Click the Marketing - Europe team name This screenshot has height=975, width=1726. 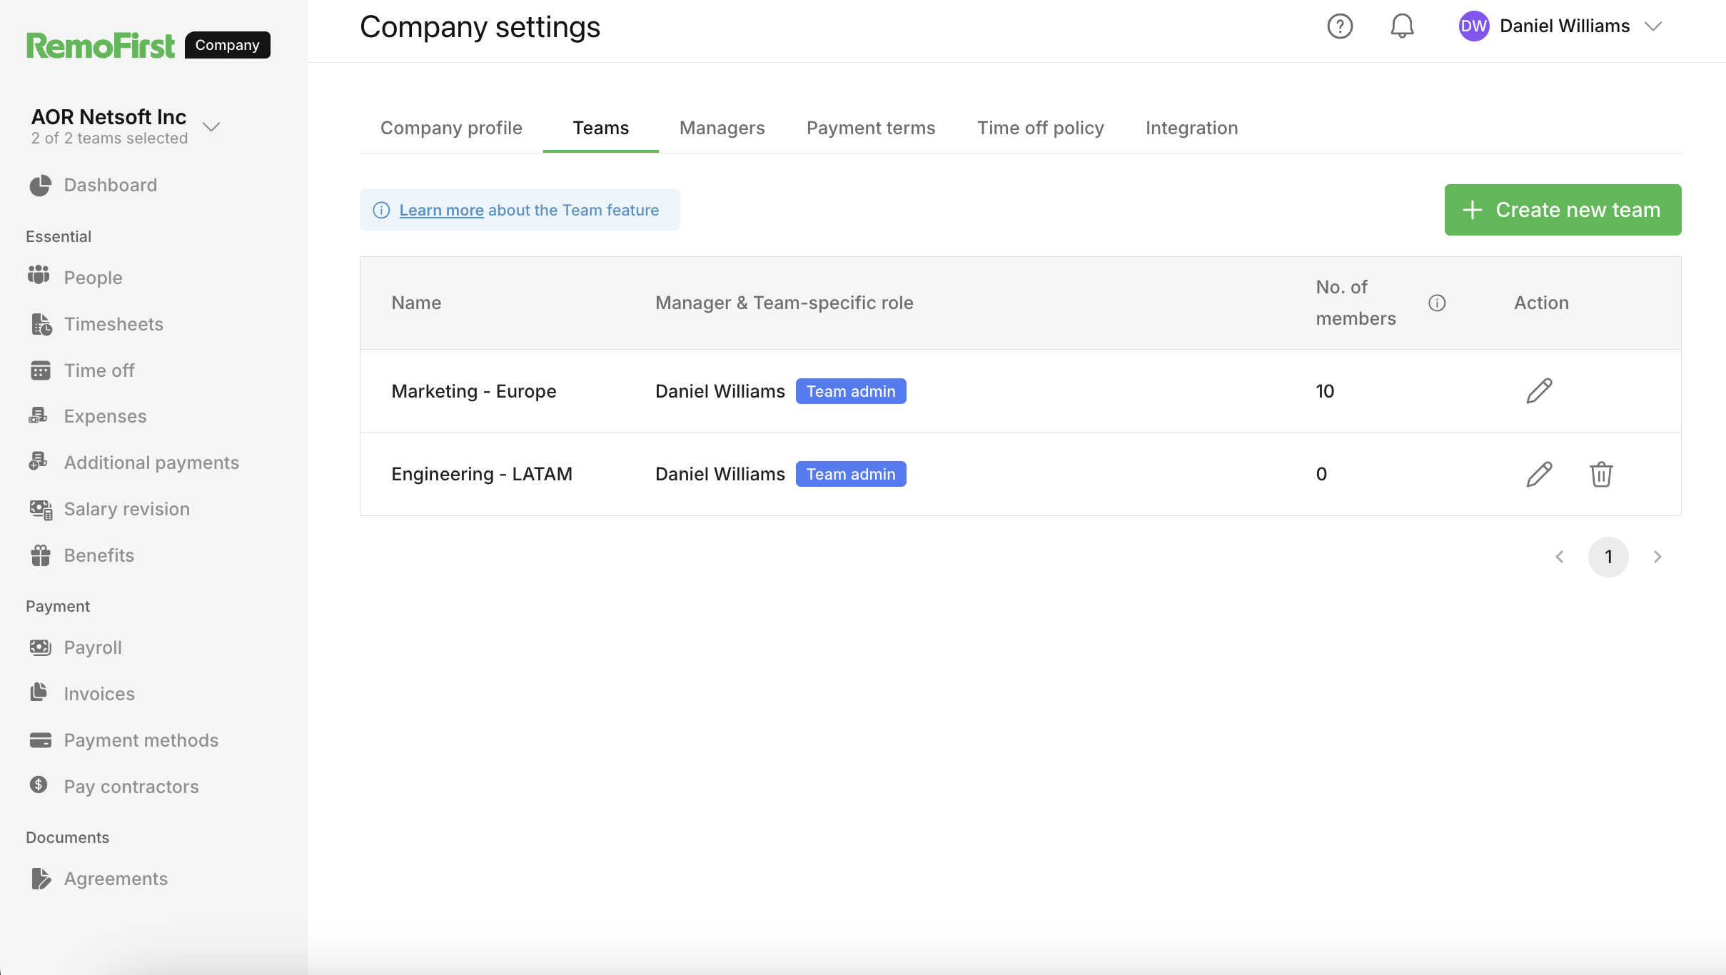click(474, 391)
